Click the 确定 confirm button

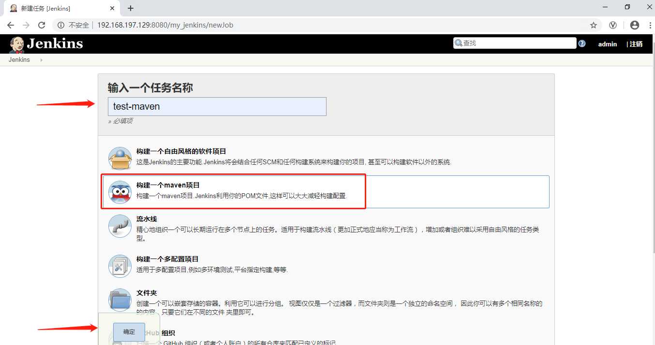pos(129,332)
